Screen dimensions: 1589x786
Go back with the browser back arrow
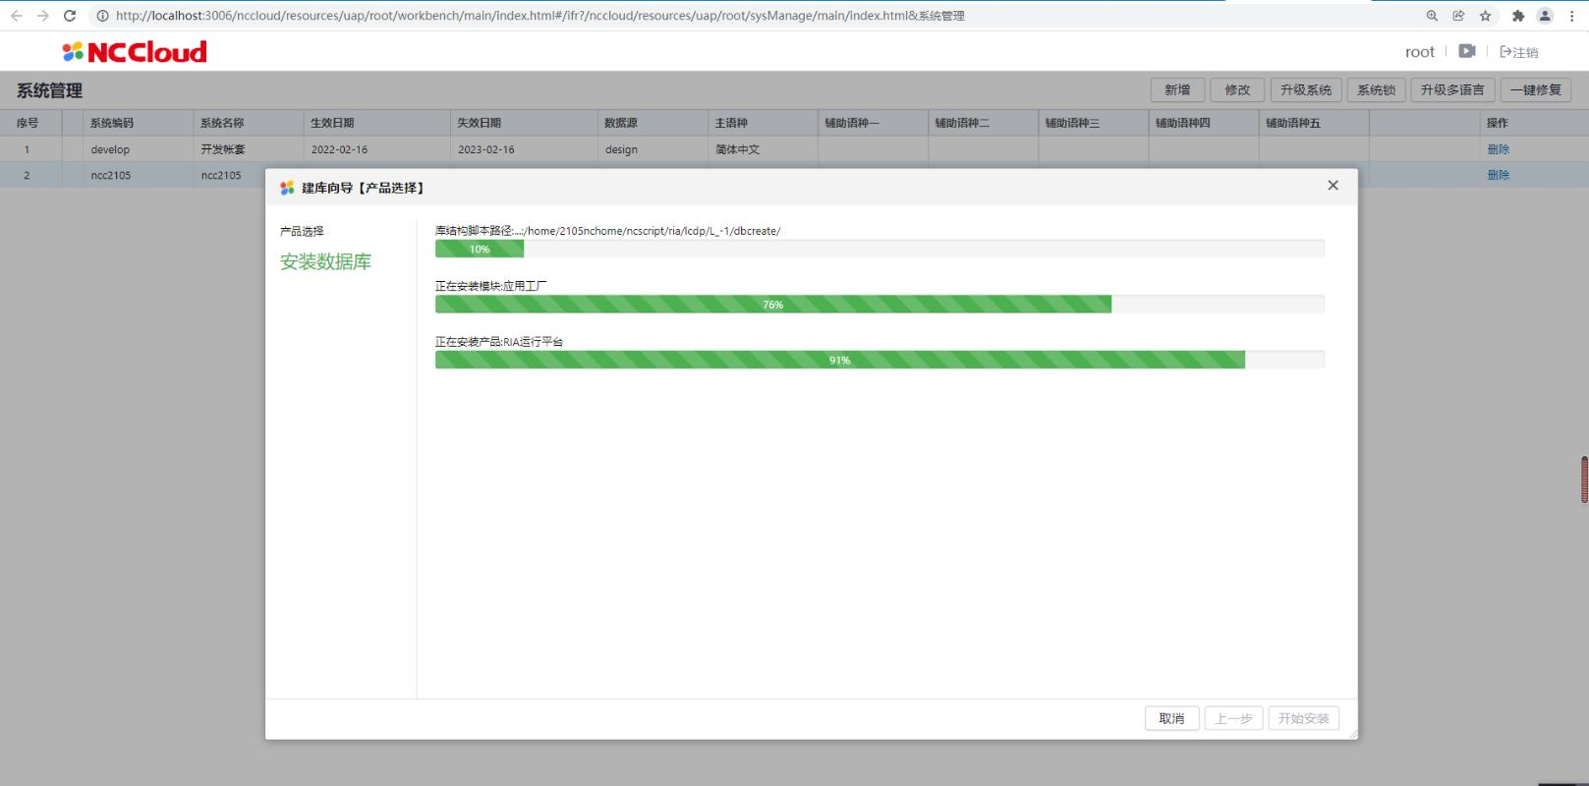click(17, 16)
